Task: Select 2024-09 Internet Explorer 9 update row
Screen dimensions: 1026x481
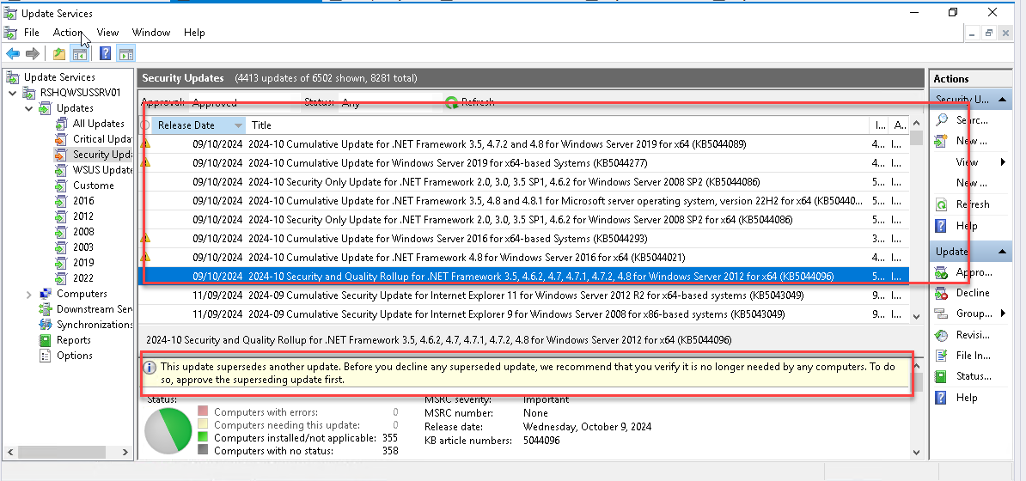Action: pyautogui.click(x=524, y=314)
